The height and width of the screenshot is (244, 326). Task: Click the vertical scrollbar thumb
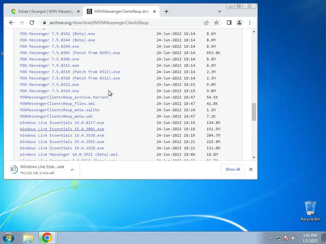[x=254, y=112]
